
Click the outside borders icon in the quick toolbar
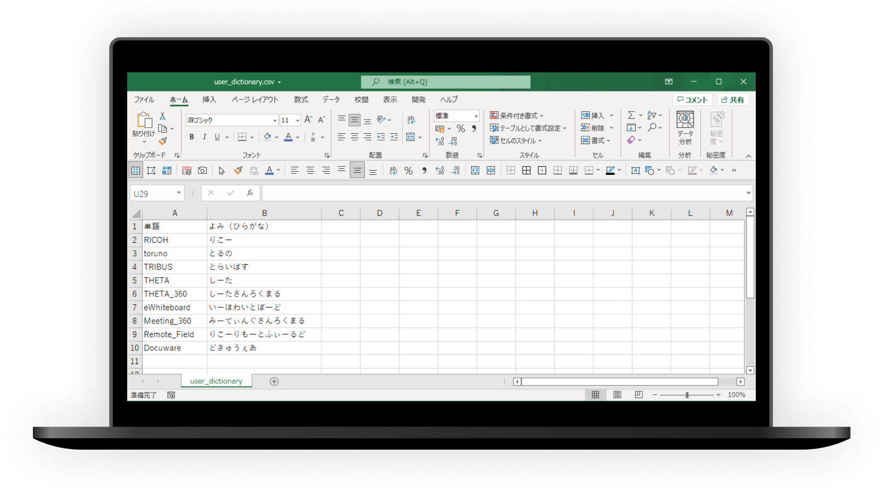[542, 171]
